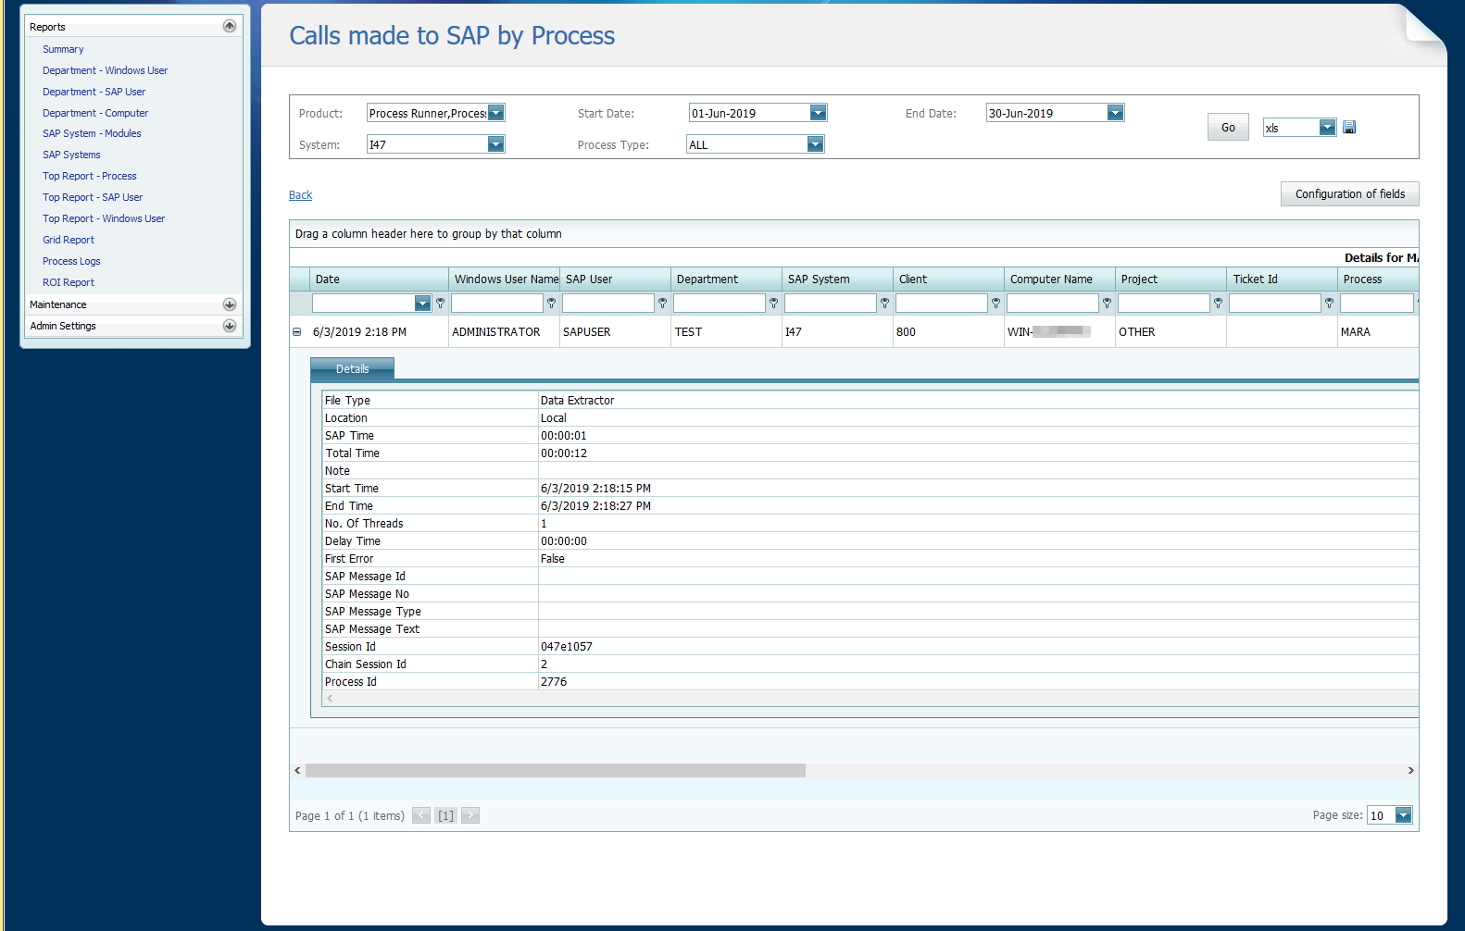The width and height of the screenshot is (1465, 931).
Task: Expand the Maintenance section arrow
Action: [x=230, y=304]
